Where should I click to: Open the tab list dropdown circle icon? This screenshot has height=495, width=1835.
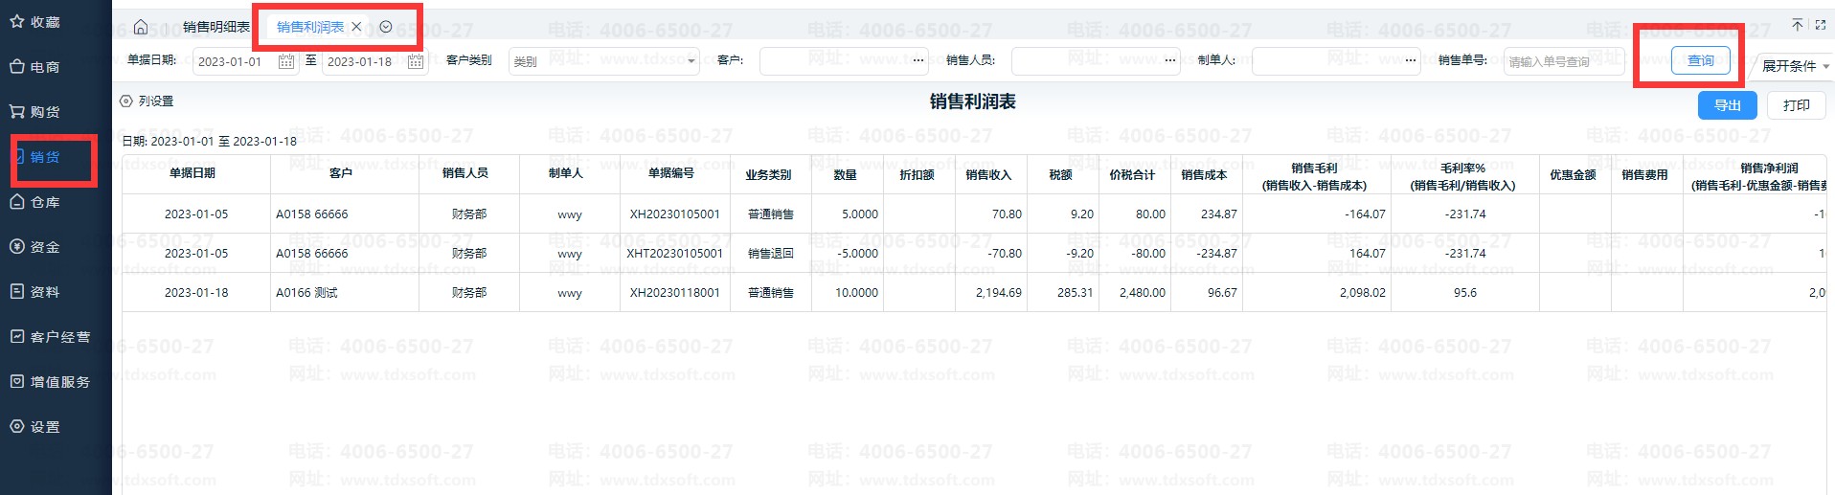(x=386, y=27)
